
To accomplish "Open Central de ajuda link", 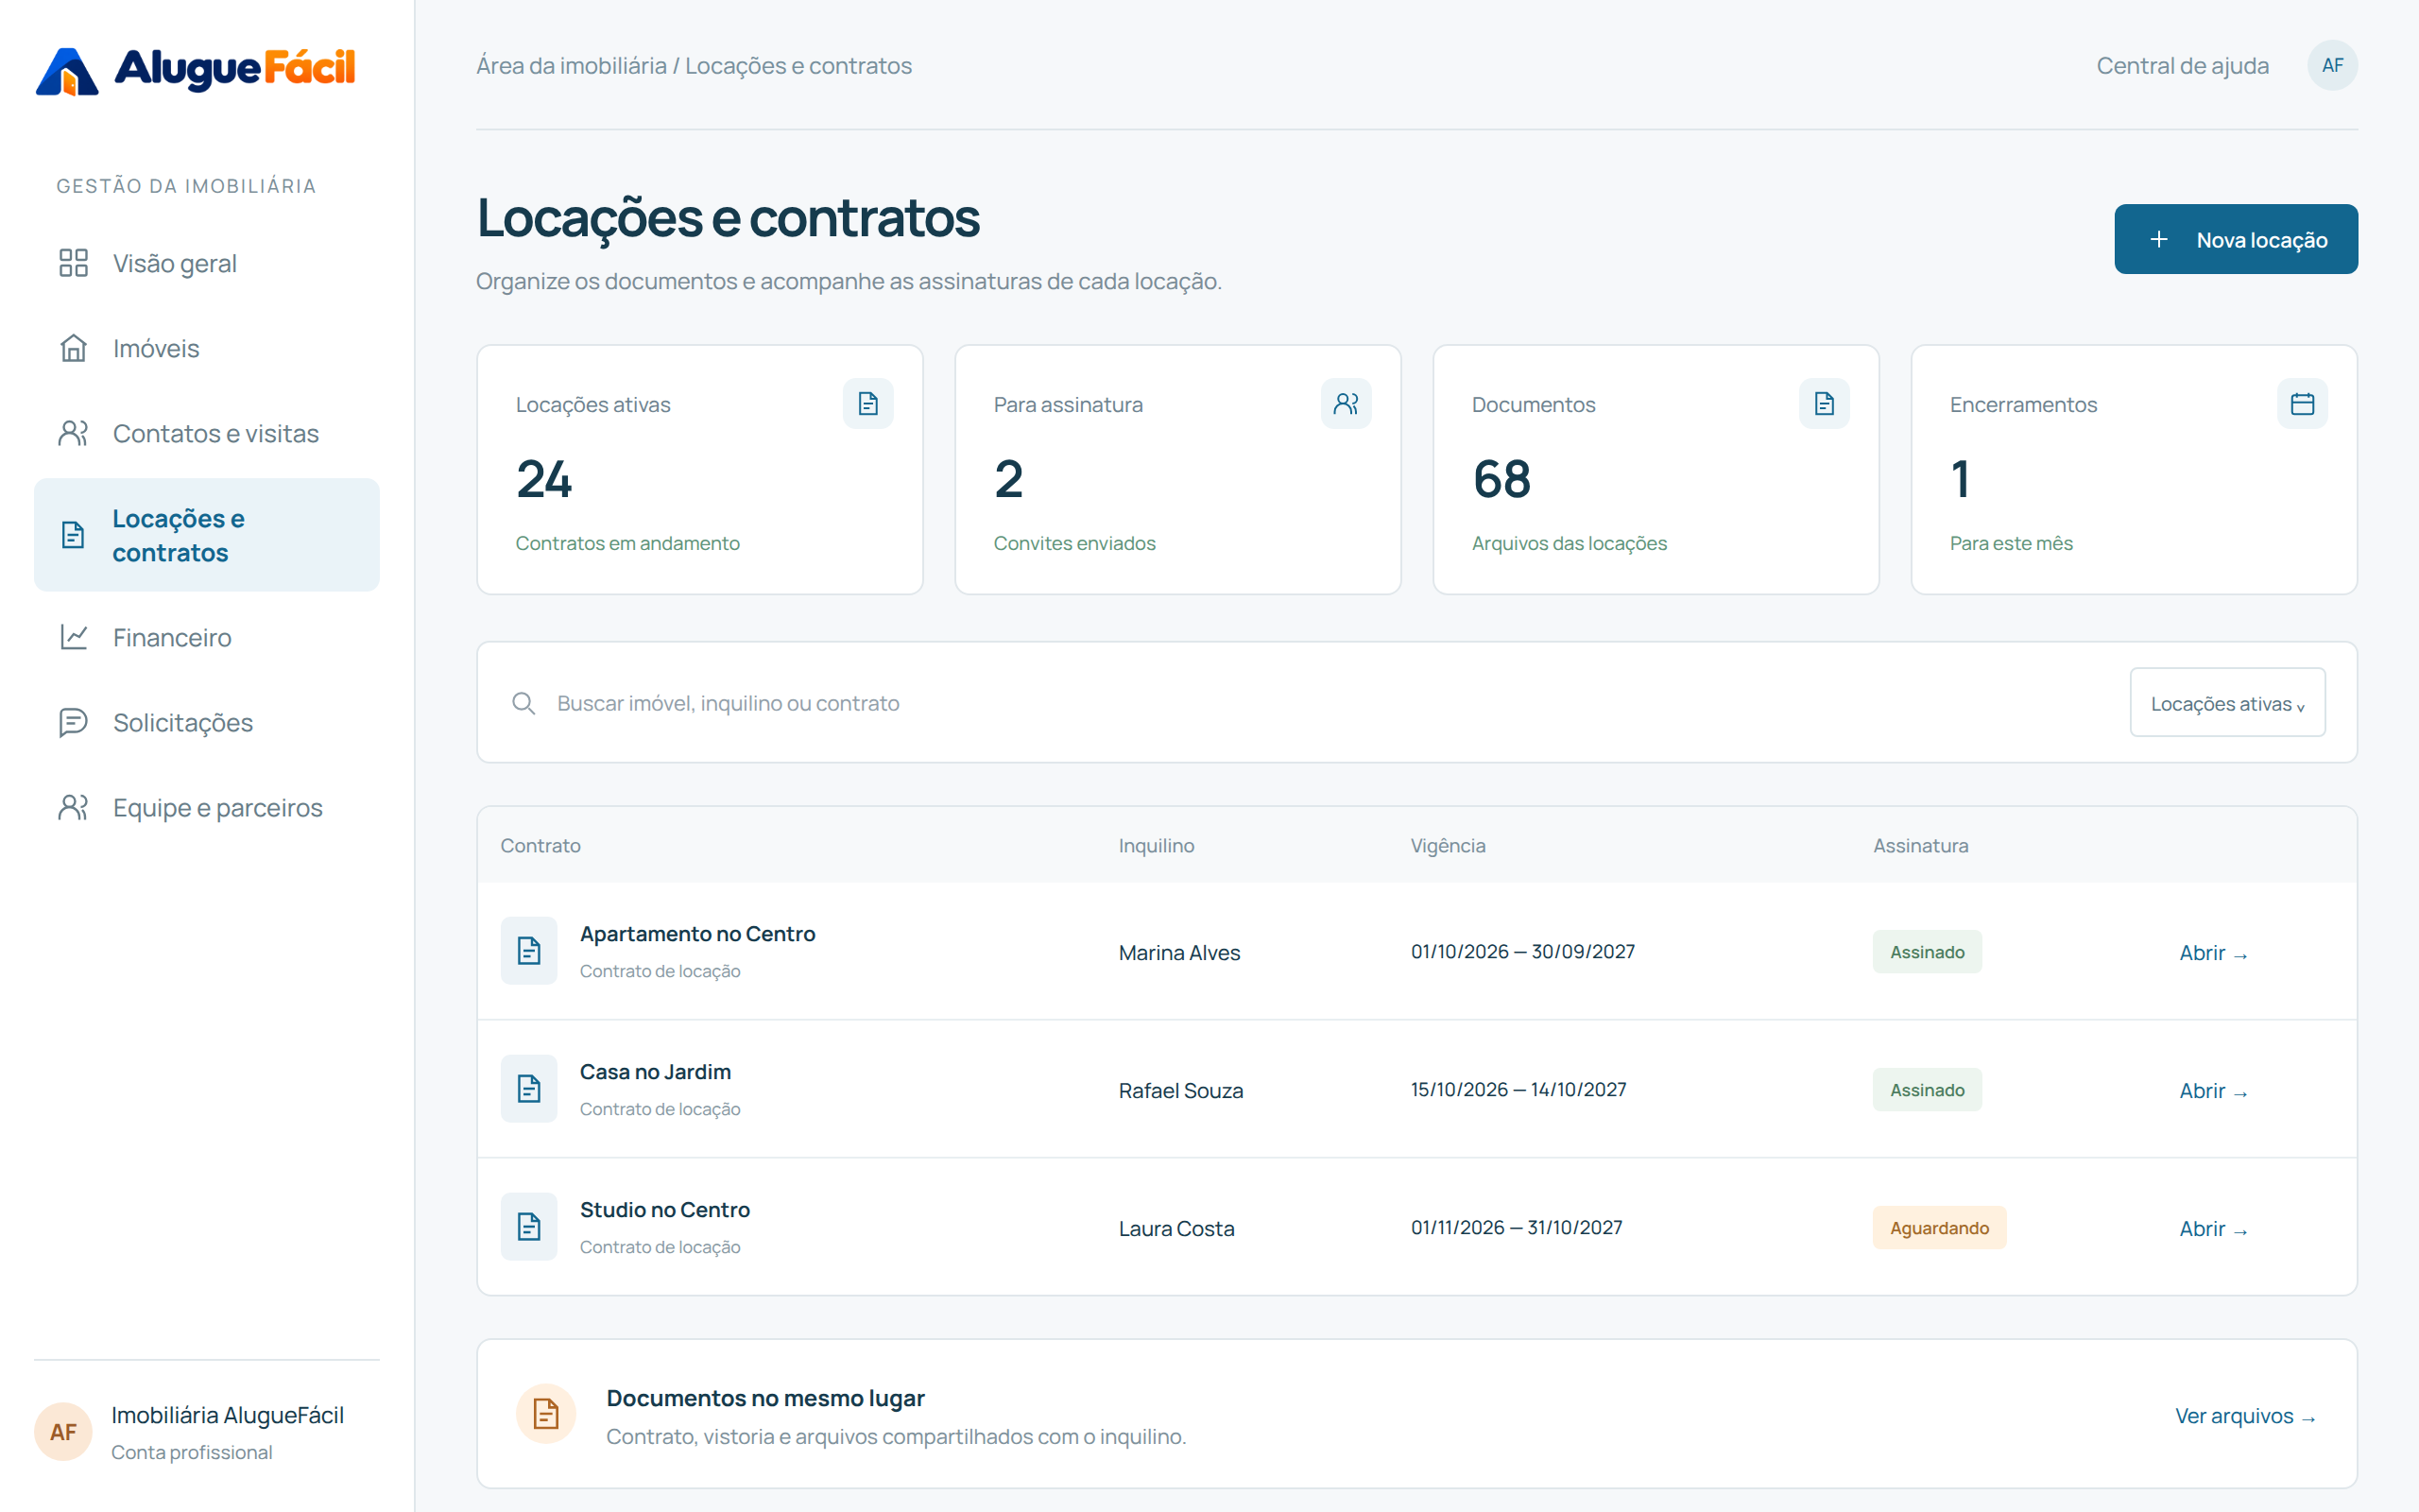I will 2182,66.
